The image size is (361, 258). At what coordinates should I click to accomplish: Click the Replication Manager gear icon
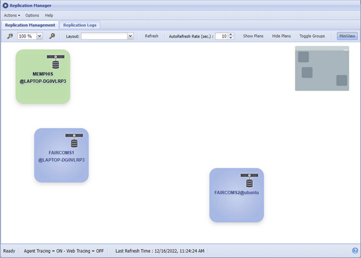(x=5, y=5)
